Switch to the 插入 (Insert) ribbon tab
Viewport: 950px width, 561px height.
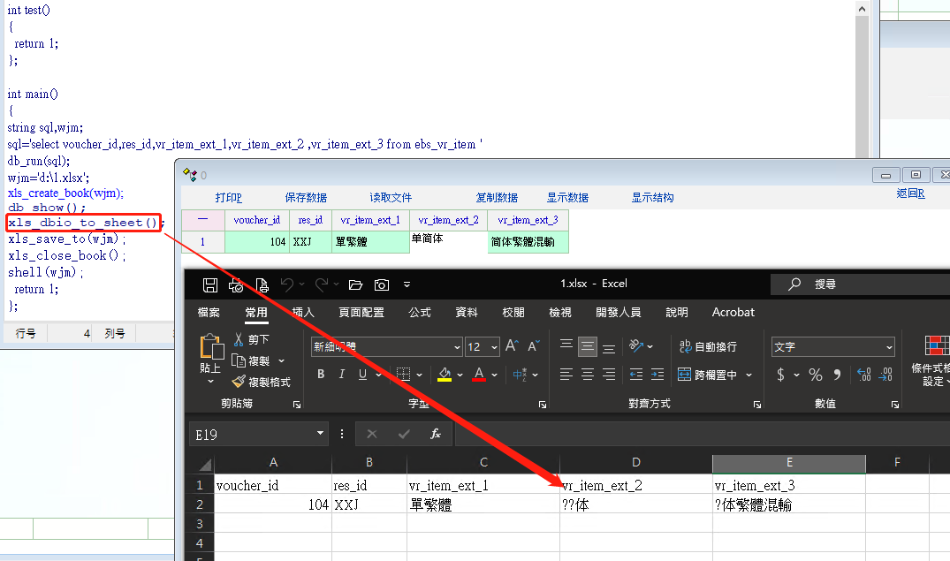303,312
